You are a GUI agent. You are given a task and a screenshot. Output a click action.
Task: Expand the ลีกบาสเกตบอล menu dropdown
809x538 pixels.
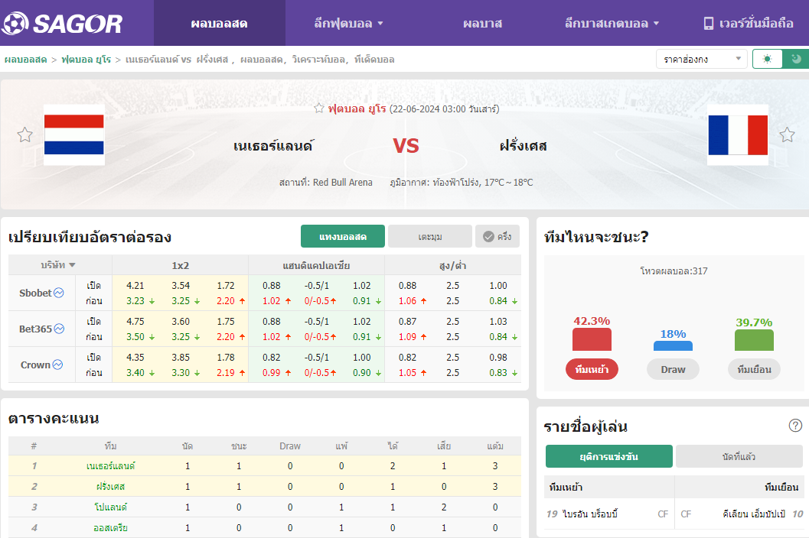coord(612,23)
